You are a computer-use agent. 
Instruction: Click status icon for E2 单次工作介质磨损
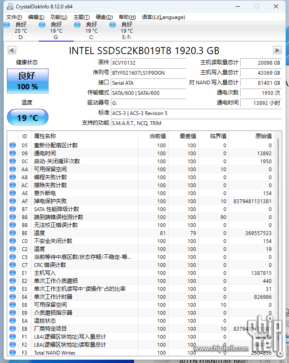click(x=13, y=281)
